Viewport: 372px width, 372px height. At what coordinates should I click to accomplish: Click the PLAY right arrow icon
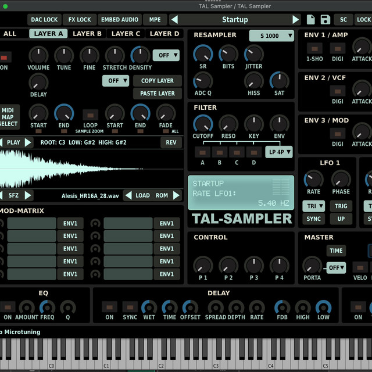click(x=28, y=142)
